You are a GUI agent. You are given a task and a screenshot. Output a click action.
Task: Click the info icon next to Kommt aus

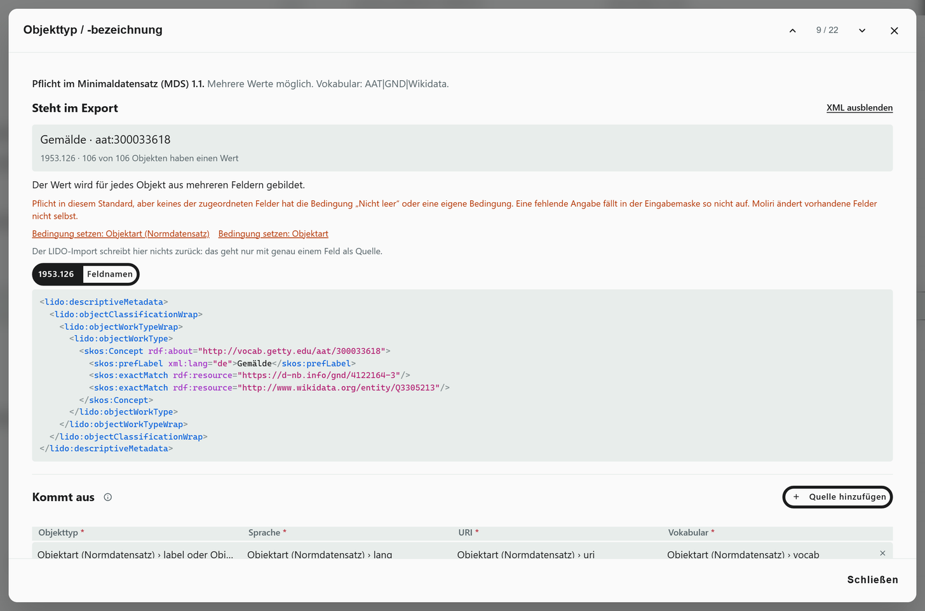(x=108, y=497)
